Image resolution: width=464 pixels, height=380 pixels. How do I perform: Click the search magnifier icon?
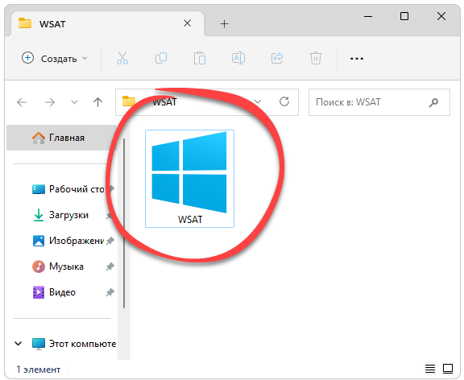(433, 102)
